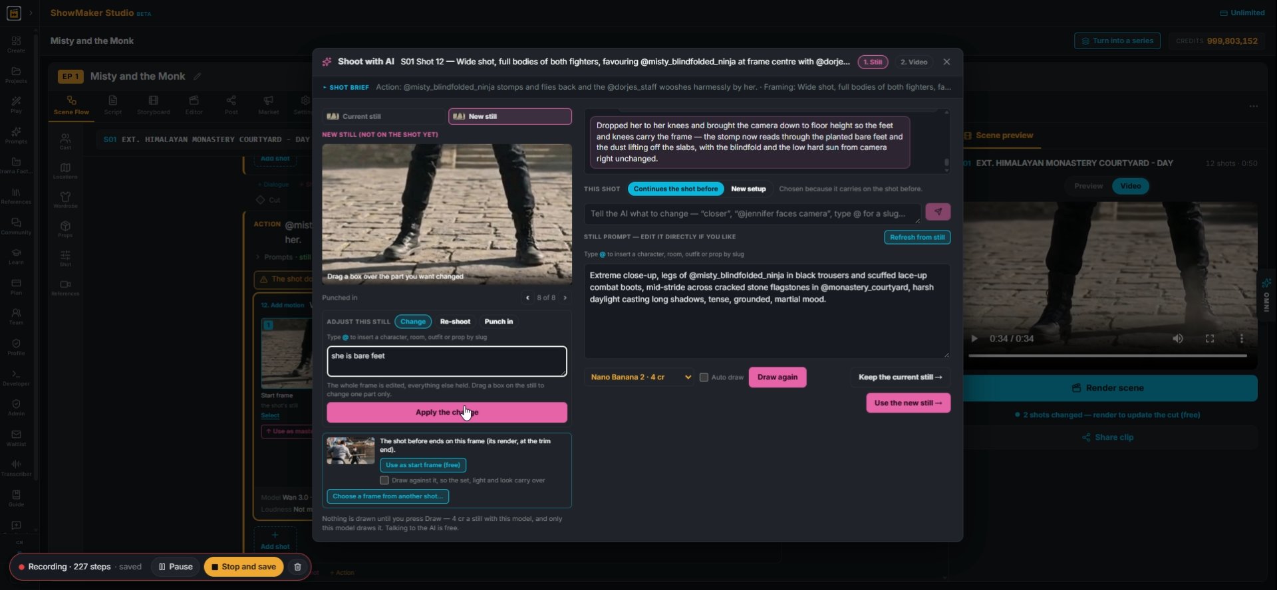
Task: Expand the Shot Brief disclosure
Action: click(346, 87)
